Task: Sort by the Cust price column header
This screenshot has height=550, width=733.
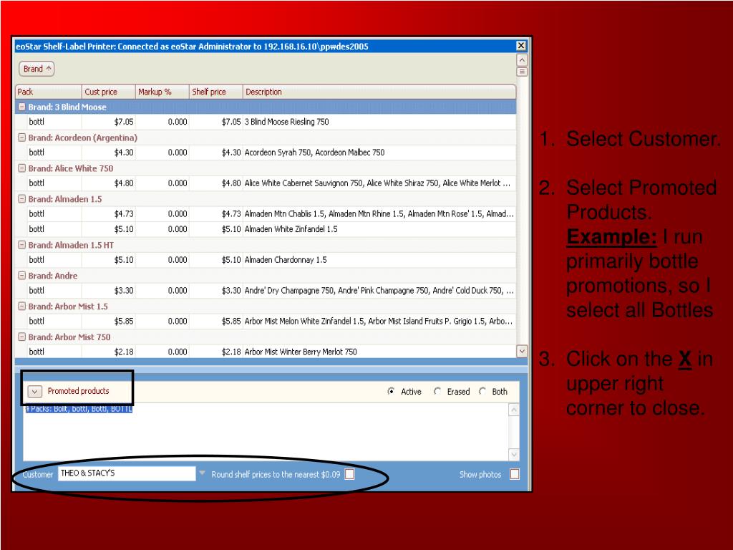Action: click(x=109, y=92)
